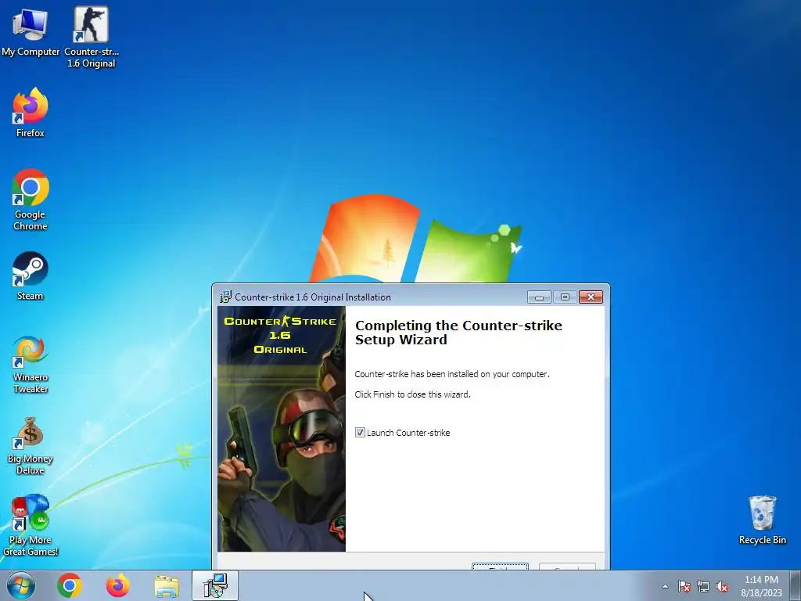Viewport: 801px width, 601px height.
Task: Open Windows Explorer from the taskbar
Action: click(167, 586)
